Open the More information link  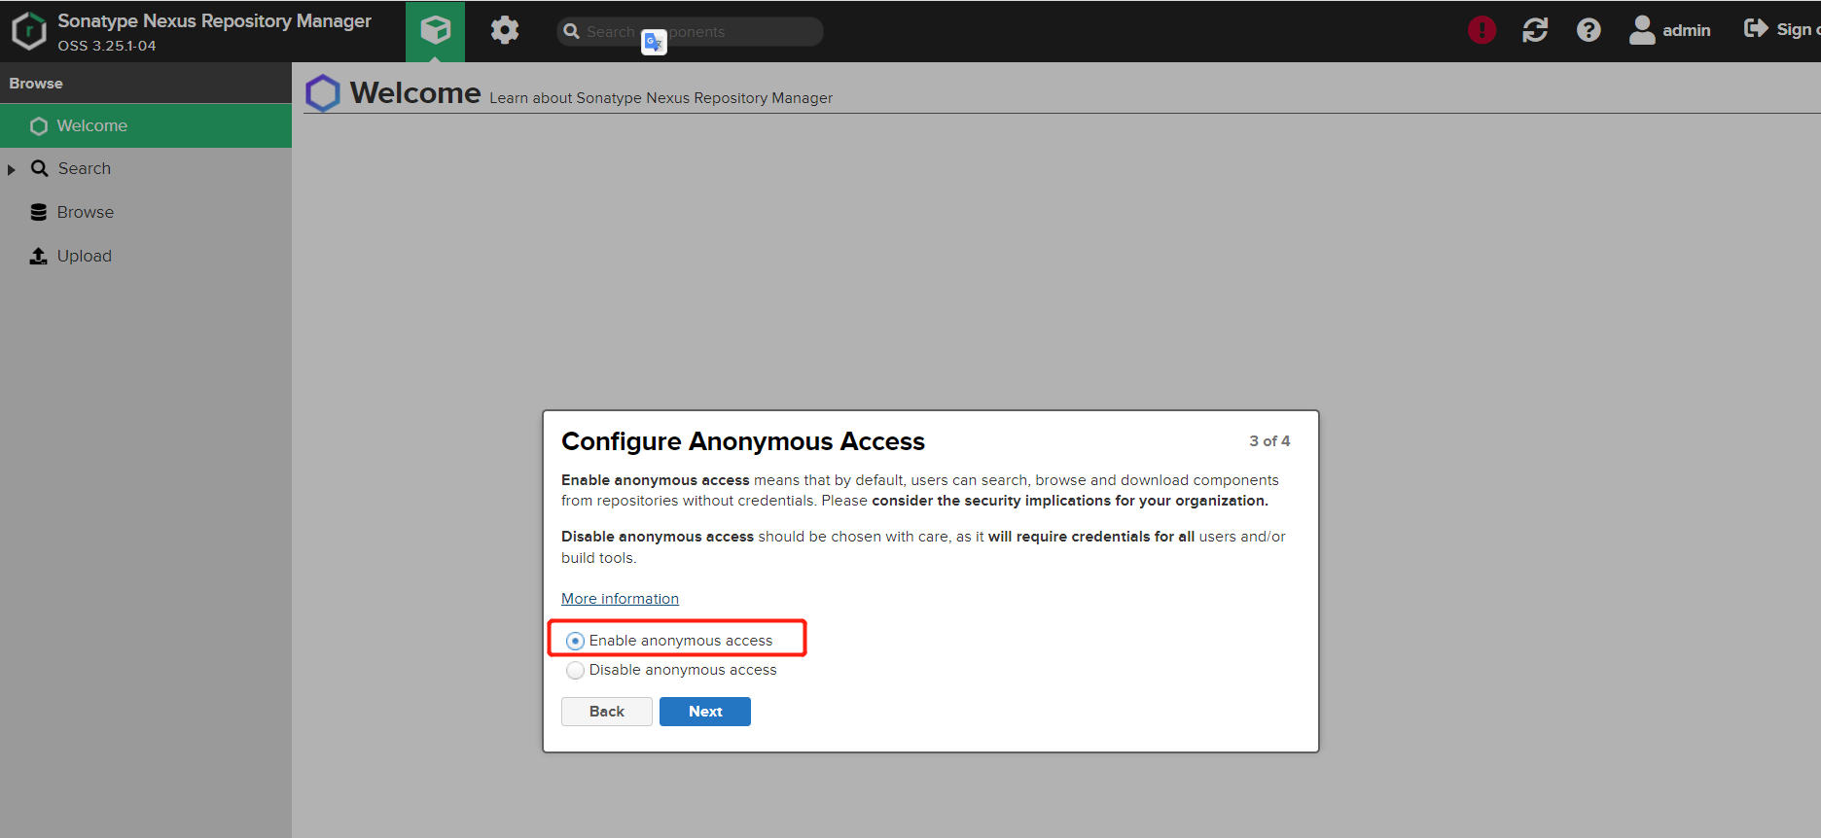[620, 599]
